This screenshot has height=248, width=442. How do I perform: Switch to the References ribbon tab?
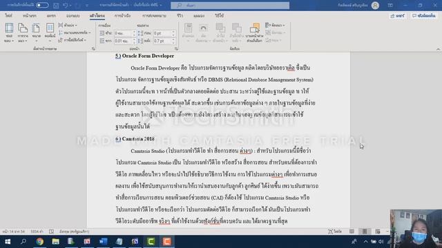pos(122,16)
